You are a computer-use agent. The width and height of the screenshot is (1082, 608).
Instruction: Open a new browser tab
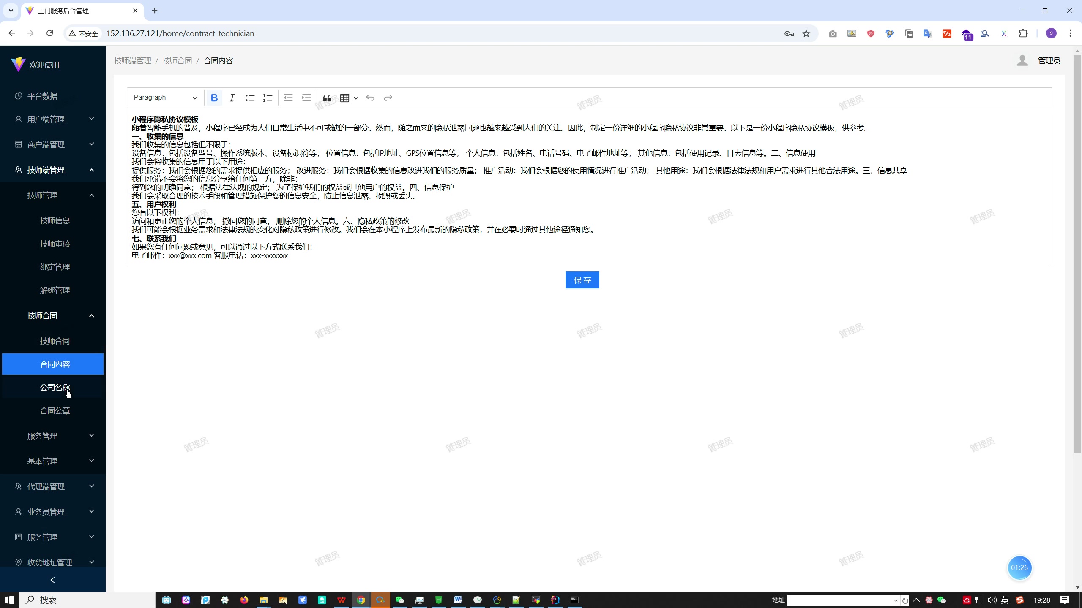(x=155, y=11)
